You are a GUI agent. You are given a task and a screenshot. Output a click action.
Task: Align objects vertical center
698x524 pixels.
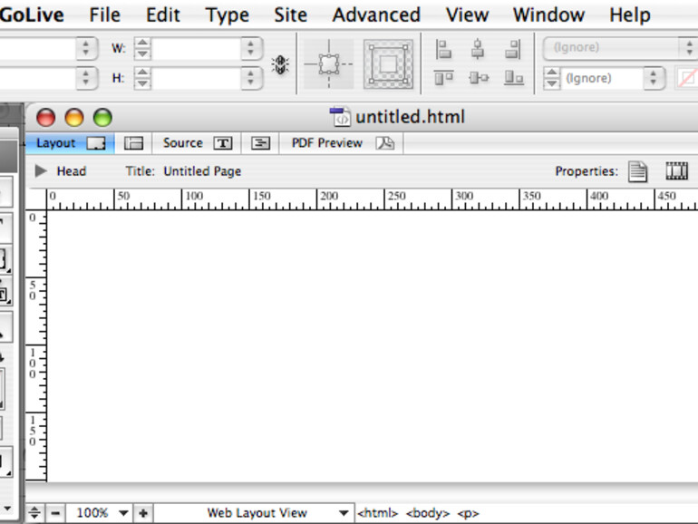point(479,78)
